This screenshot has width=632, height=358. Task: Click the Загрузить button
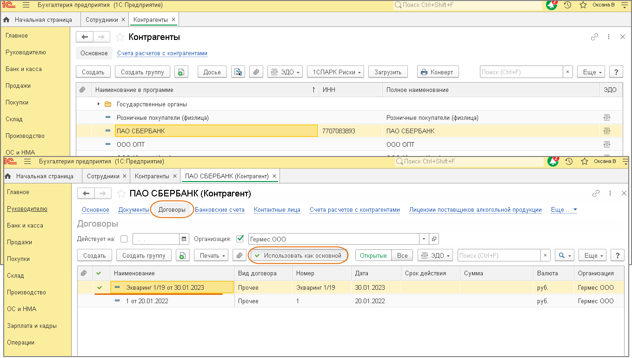[388, 72]
